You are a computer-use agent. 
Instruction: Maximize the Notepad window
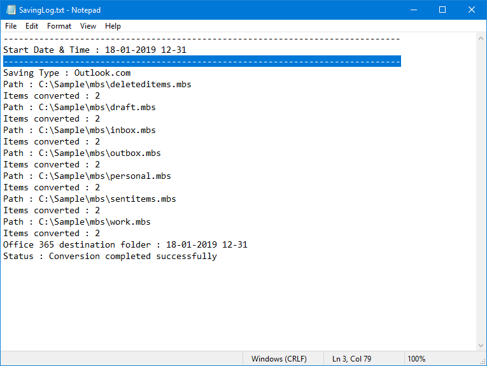point(442,10)
